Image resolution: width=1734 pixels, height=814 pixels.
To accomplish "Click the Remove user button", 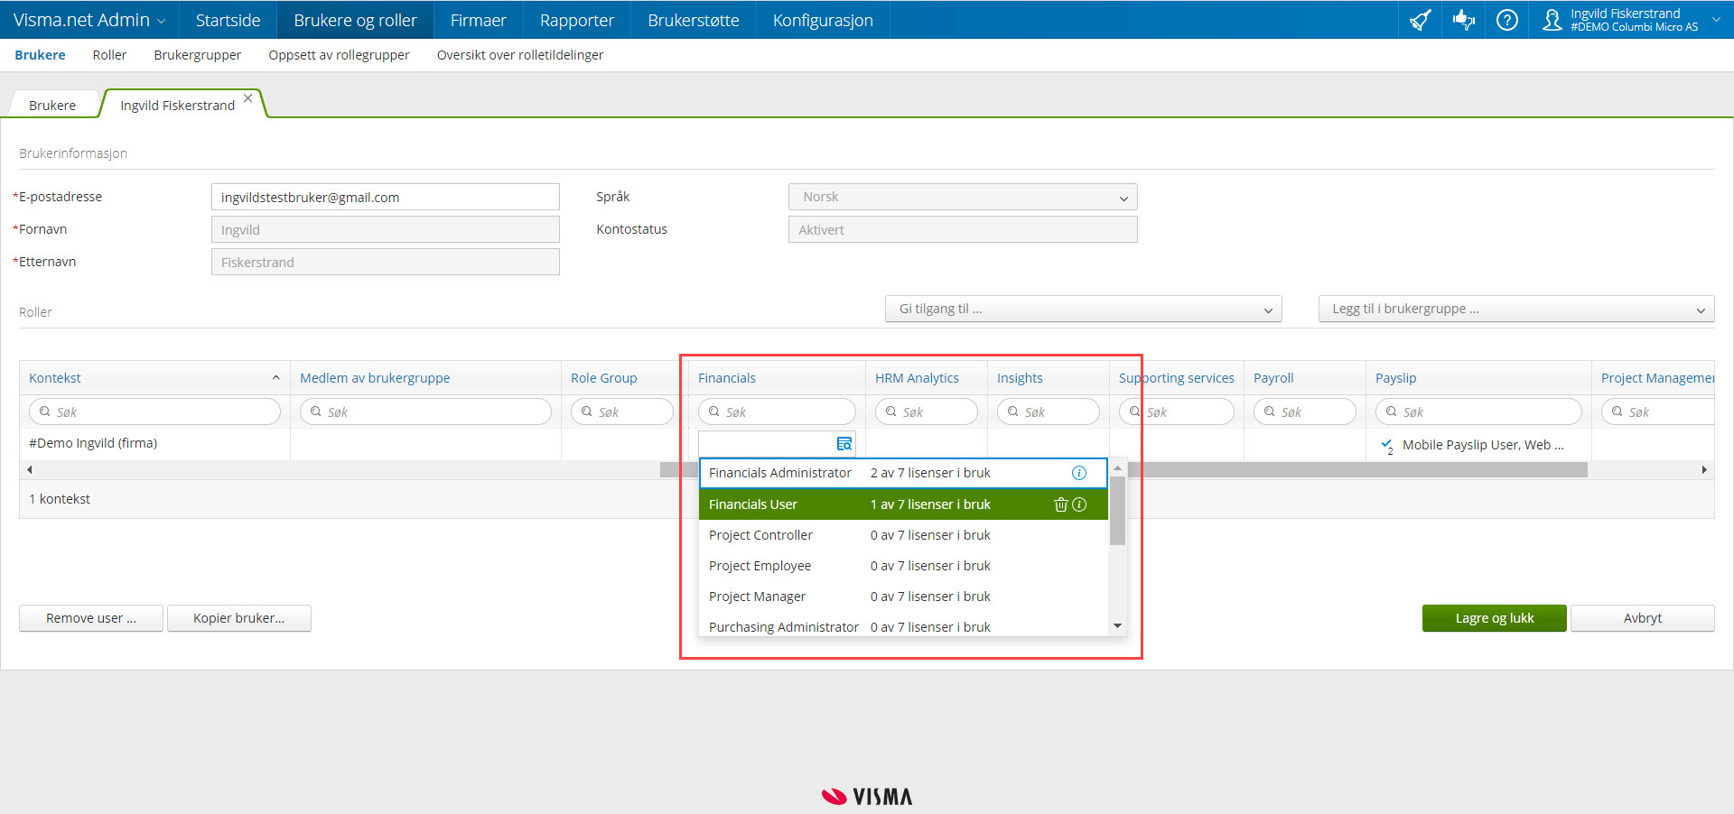I will point(91,618).
